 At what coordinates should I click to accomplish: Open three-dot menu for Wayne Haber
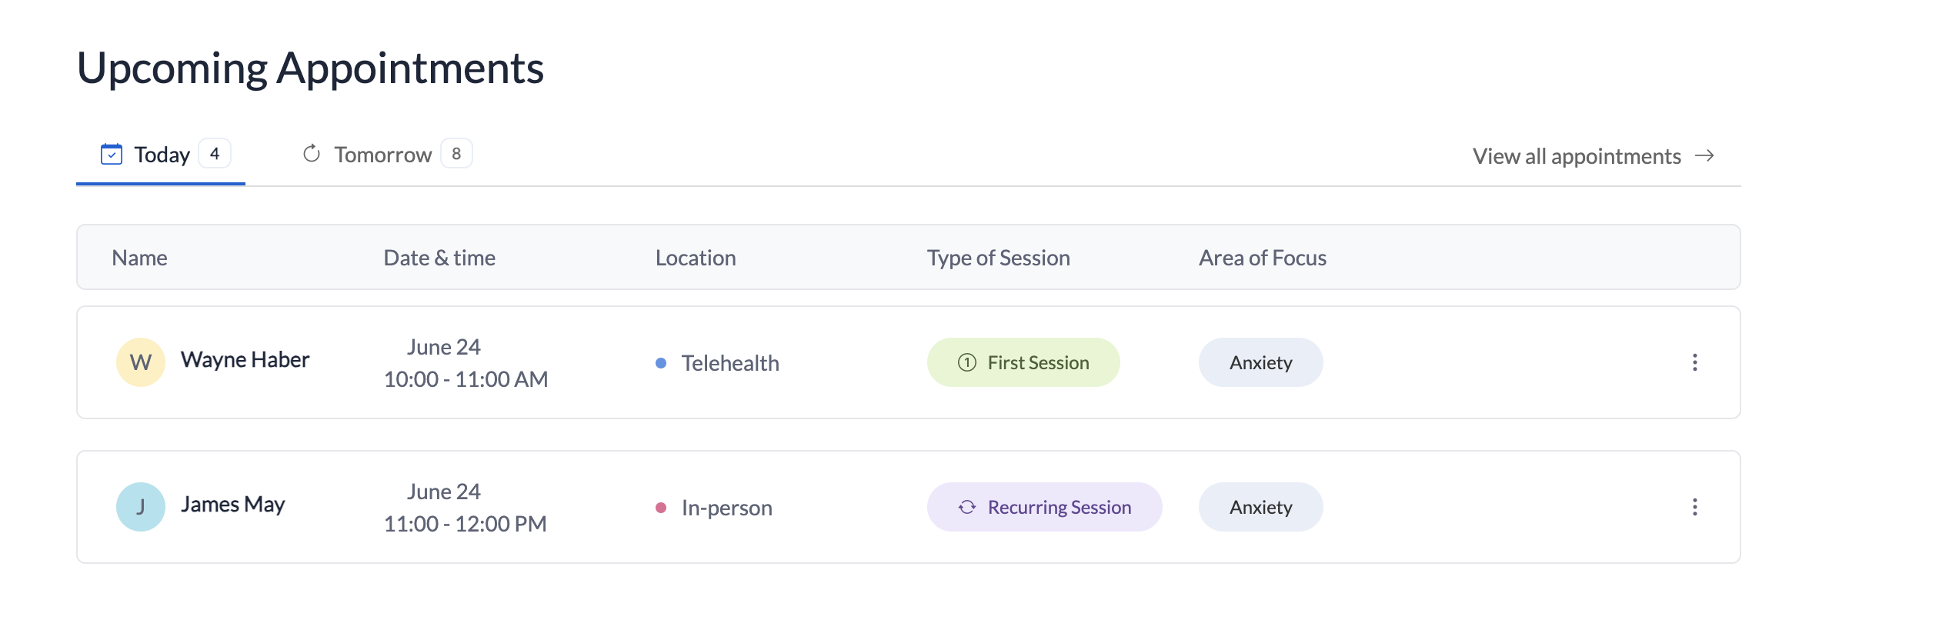1694,362
